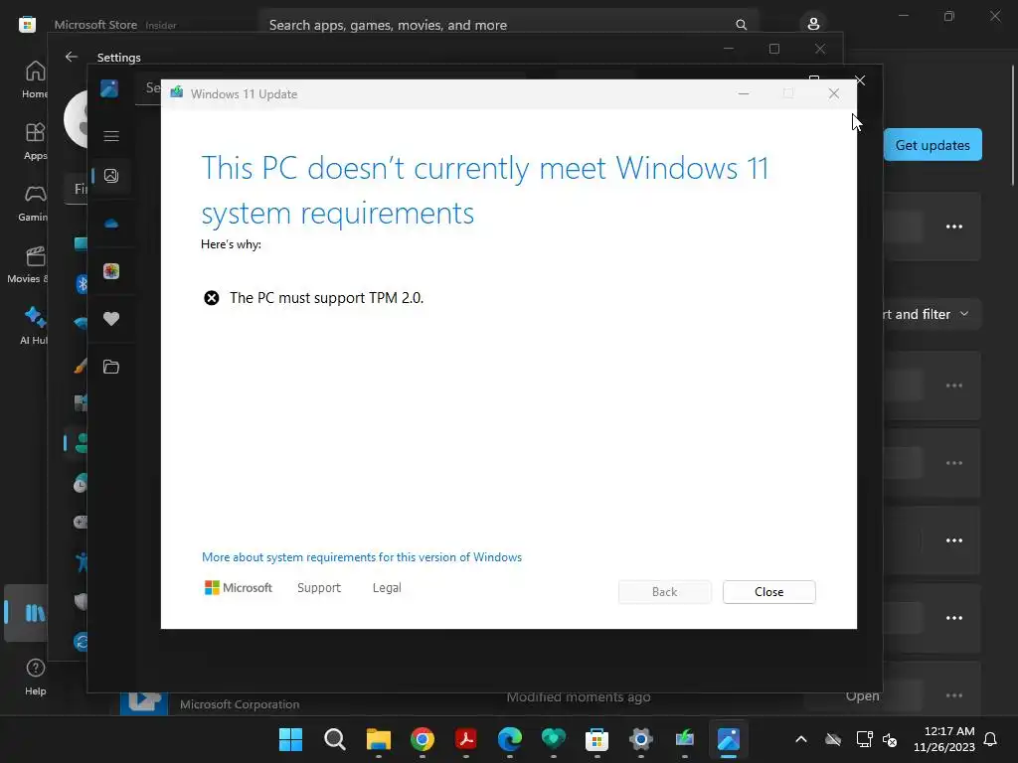Open taskbar Search
This screenshot has height=763, width=1018.
tap(335, 739)
